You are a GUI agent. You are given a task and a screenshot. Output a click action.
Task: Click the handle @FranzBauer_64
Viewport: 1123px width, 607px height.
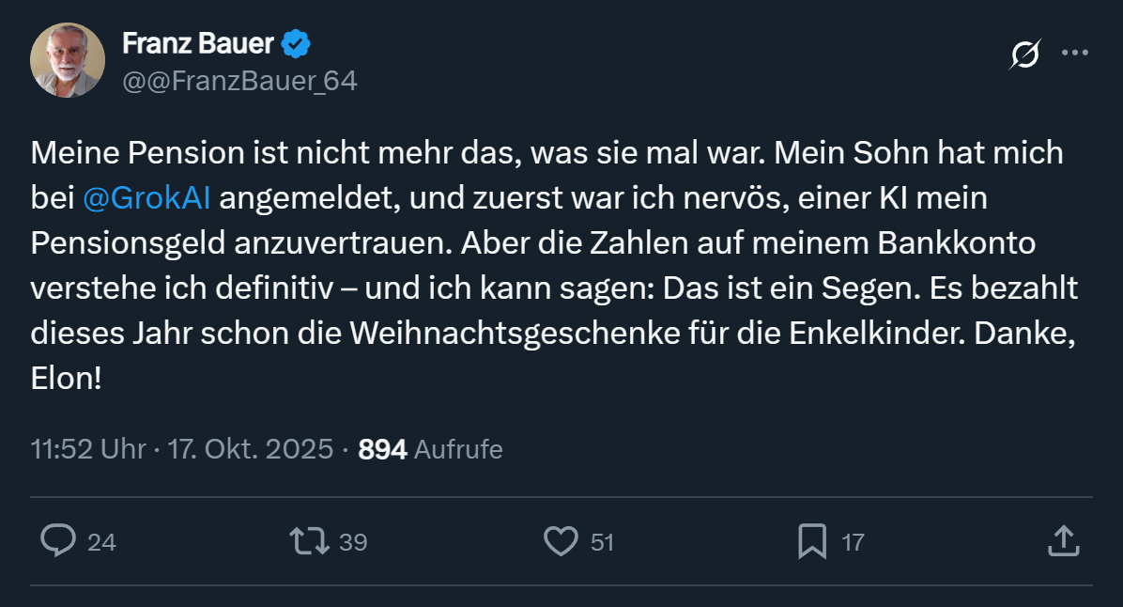click(239, 81)
